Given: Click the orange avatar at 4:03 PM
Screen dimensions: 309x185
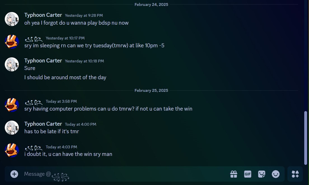Looking at the screenshot, I should pos(12,150).
